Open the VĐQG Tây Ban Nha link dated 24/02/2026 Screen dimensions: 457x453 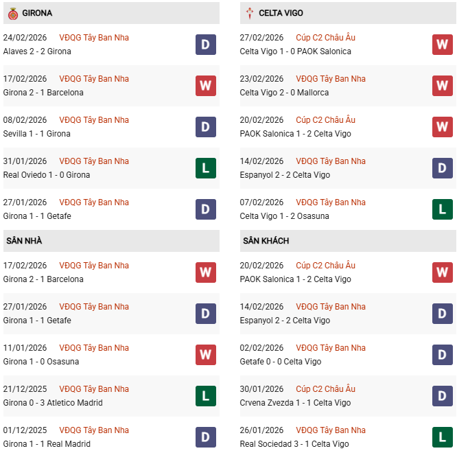[x=94, y=38]
